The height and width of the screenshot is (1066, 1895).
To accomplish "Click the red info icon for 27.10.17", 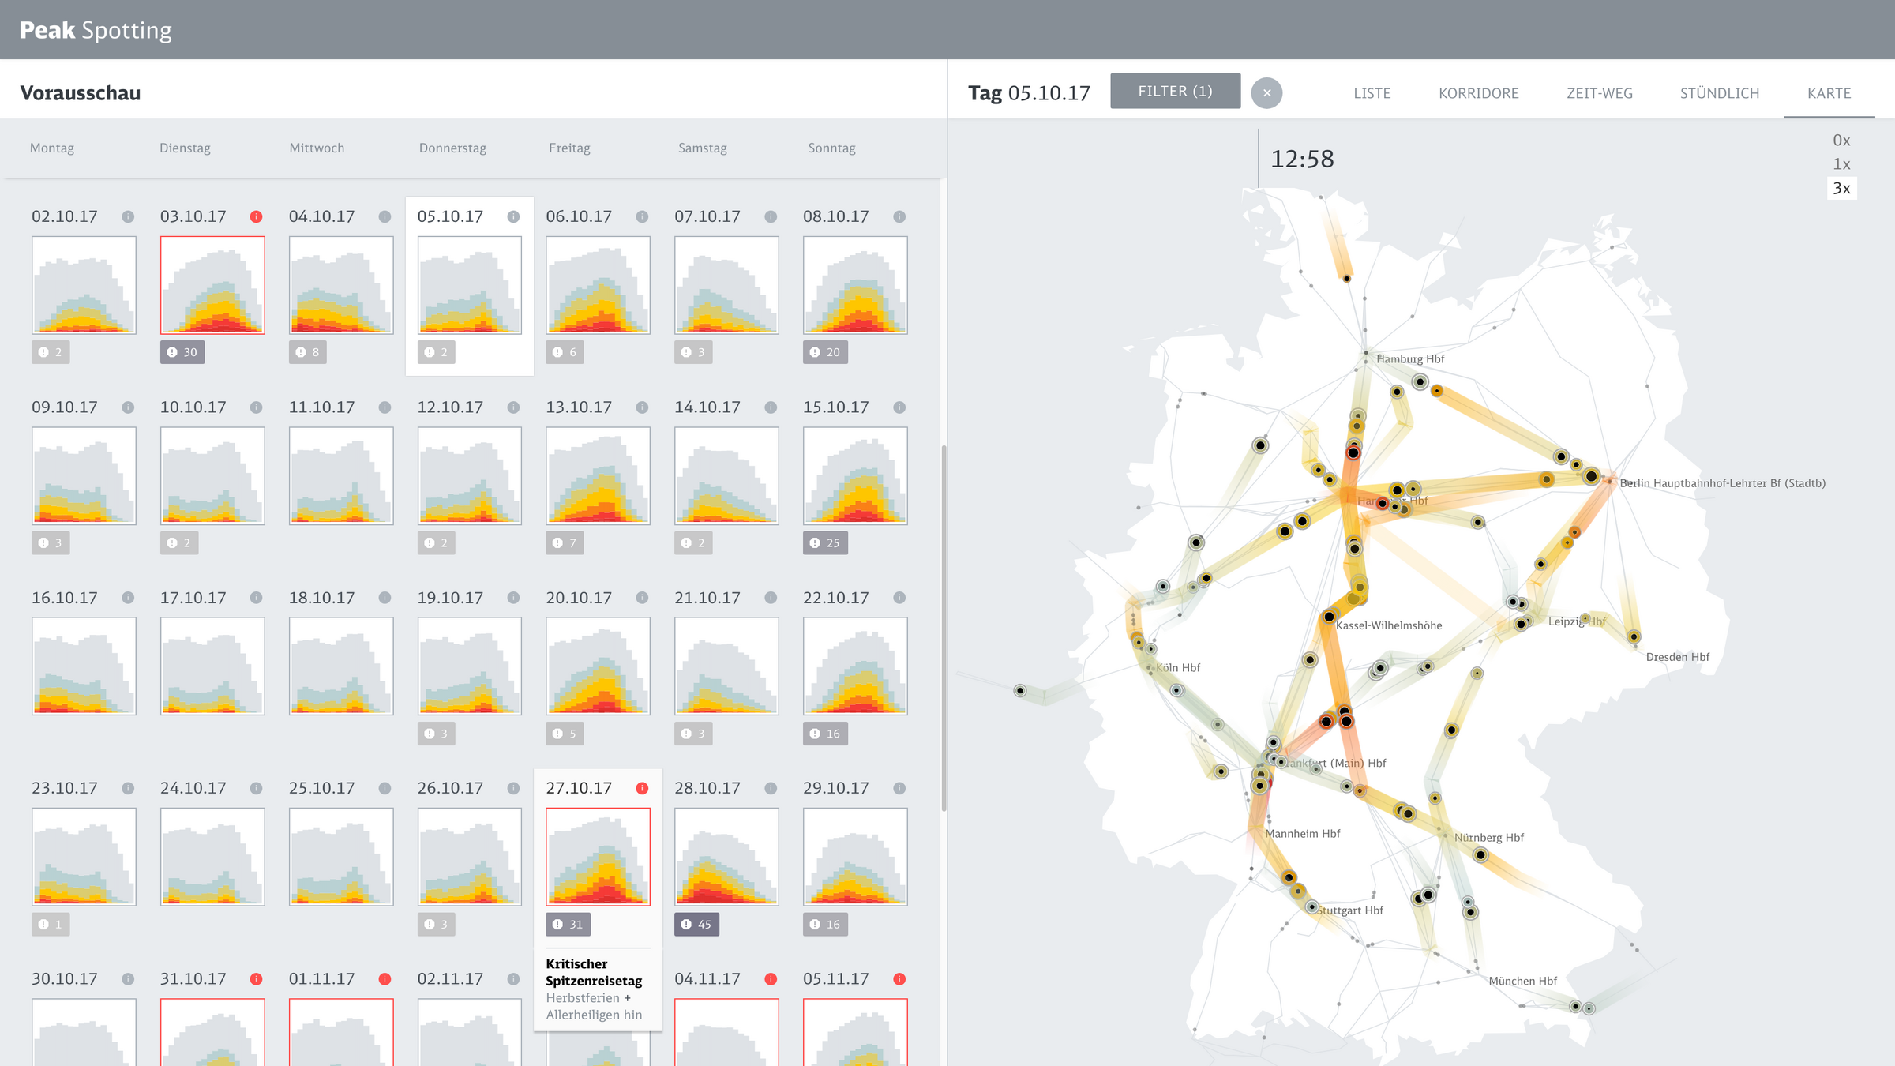I will point(642,788).
